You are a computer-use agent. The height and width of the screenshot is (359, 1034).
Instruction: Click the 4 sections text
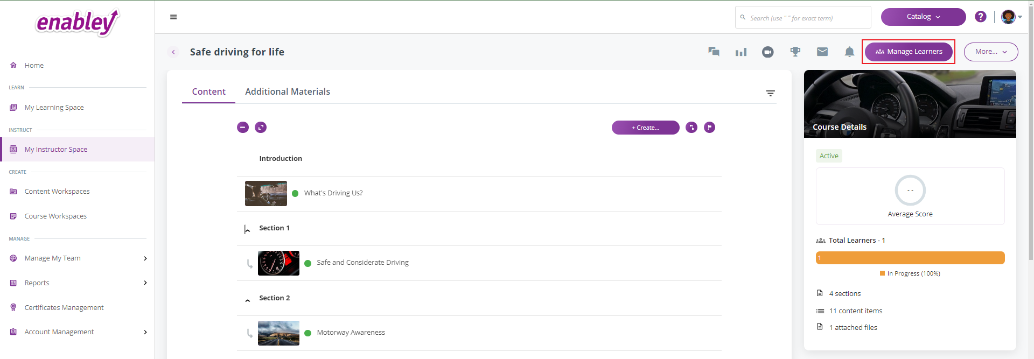(845, 294)
